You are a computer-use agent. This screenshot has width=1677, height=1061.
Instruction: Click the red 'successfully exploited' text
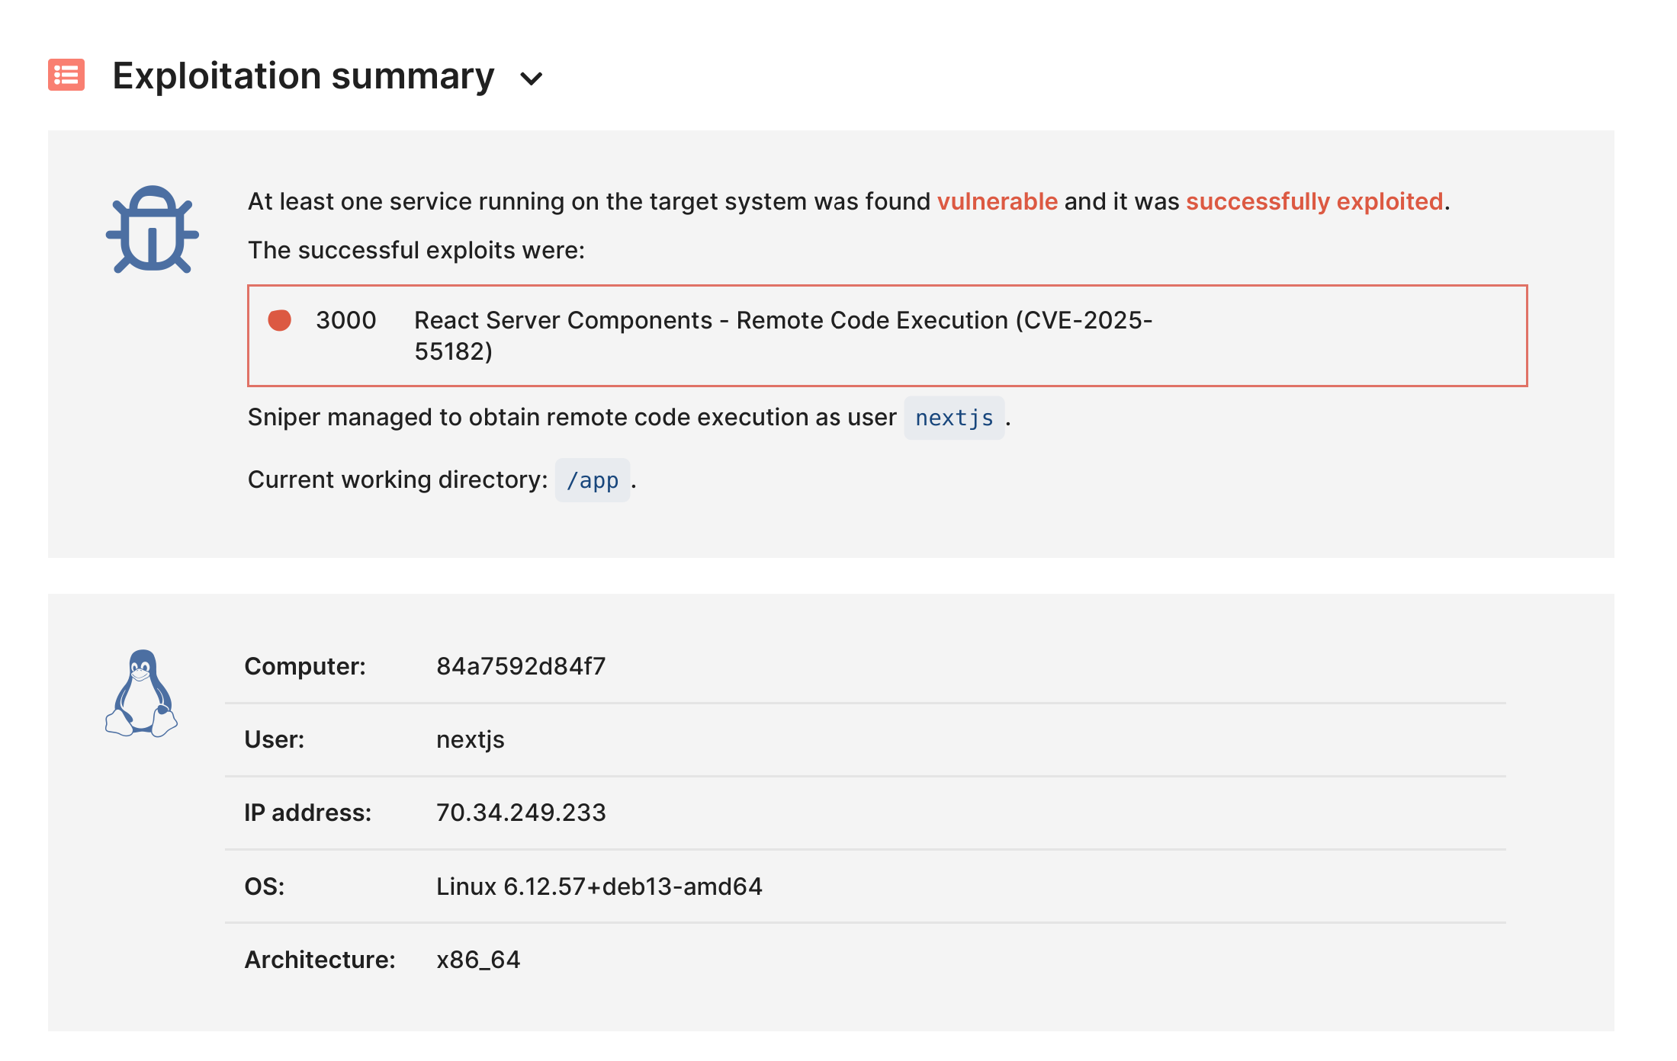pyautogui.click(x=1314, y=201)
